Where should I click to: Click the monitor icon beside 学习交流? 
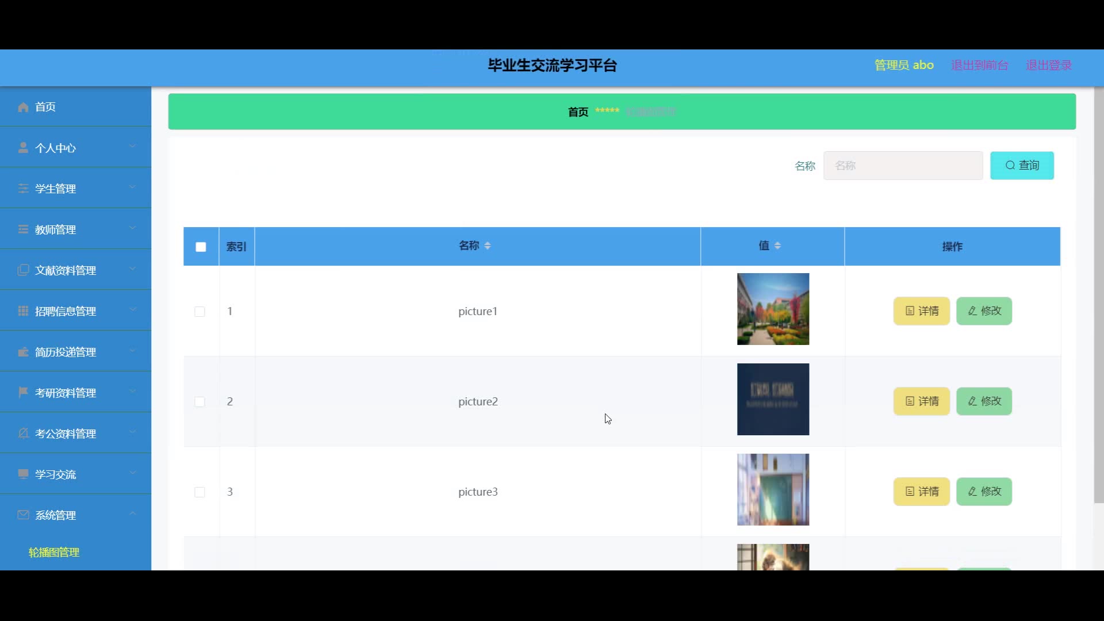23,474
